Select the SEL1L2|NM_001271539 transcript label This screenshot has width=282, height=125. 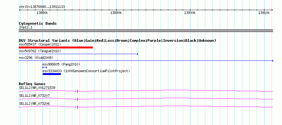[x=37, y=88]
